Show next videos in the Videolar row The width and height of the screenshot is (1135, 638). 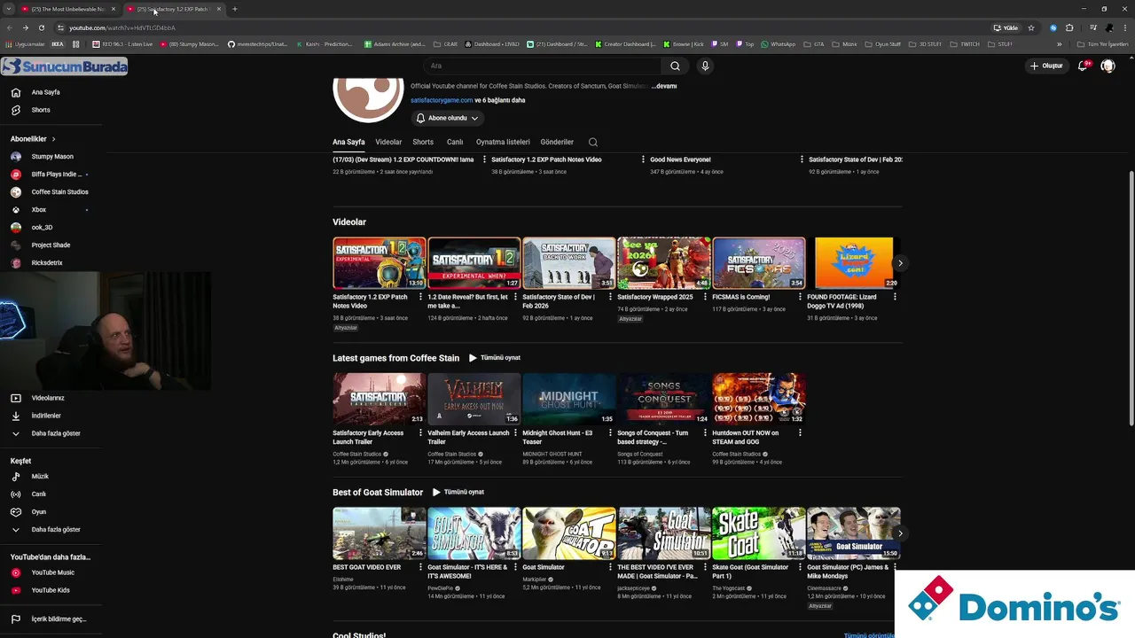click(x=900, y=263)
